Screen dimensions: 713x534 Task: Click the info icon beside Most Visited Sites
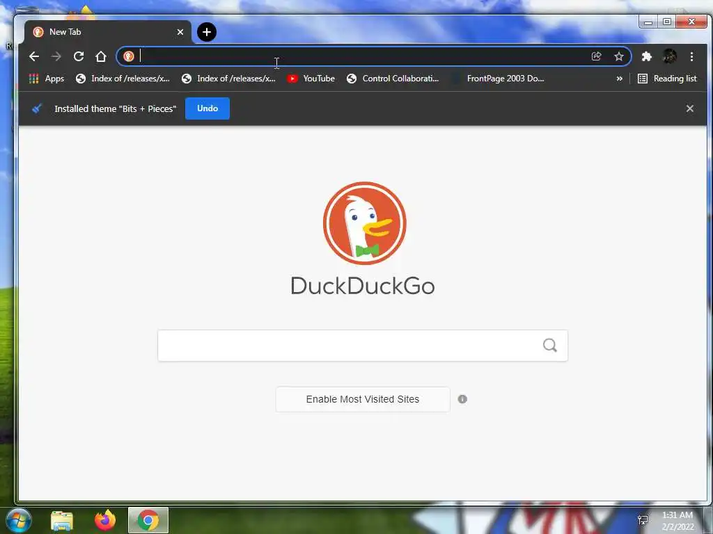462,399
